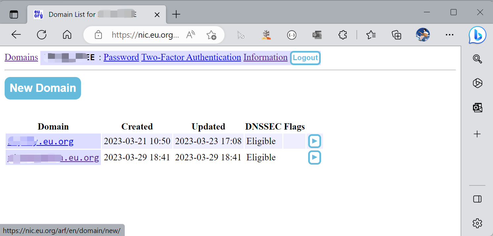The width and height of the screenshot is (493, 236).
Task: Click the browser profile avatar
Action: click(422, 35)
